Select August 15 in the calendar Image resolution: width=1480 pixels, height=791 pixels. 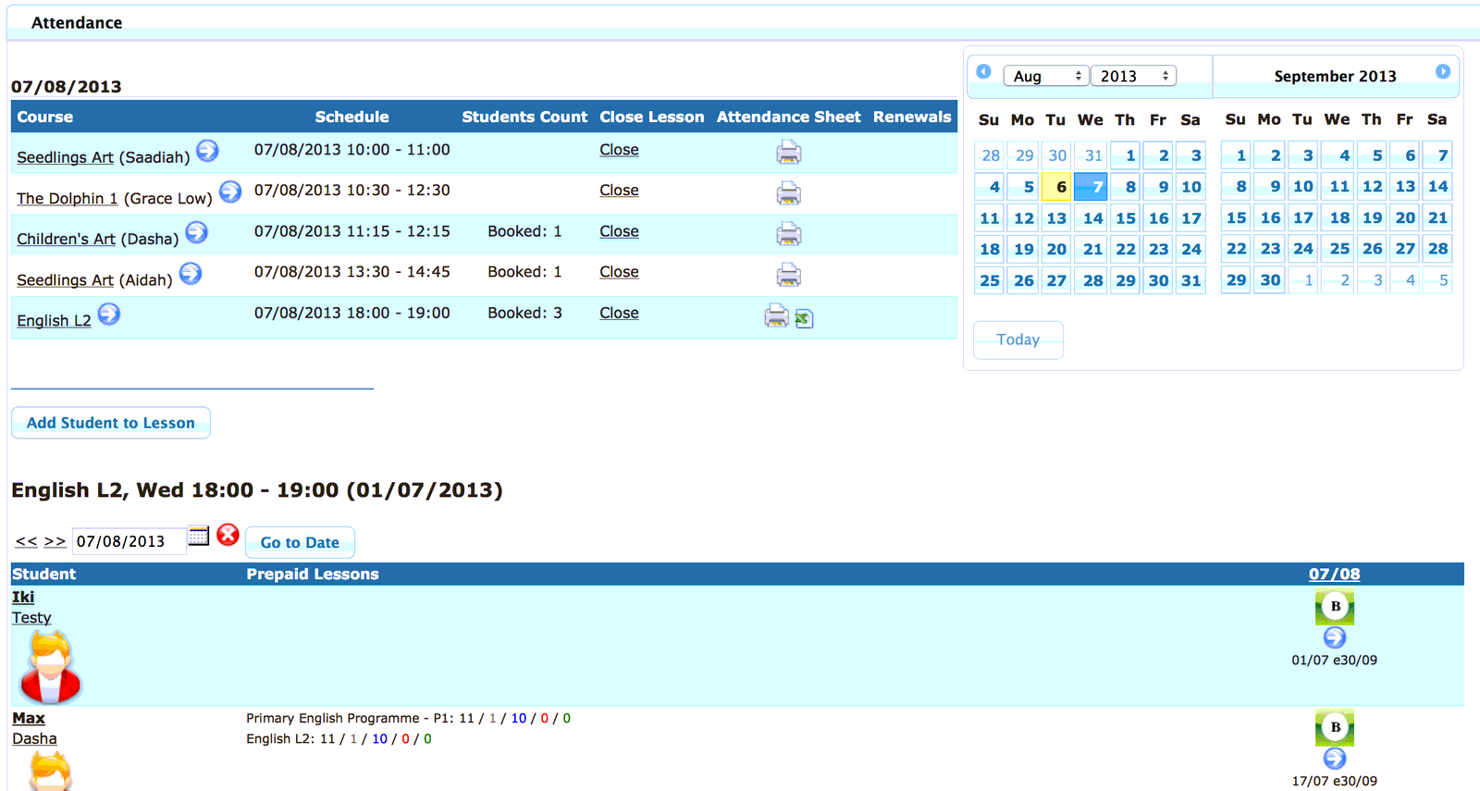(x=1125, y=218)
